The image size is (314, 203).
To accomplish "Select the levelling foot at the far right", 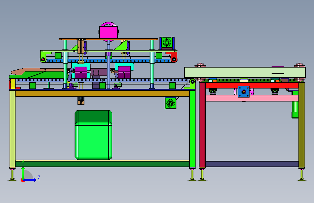I will pos(302,176).
